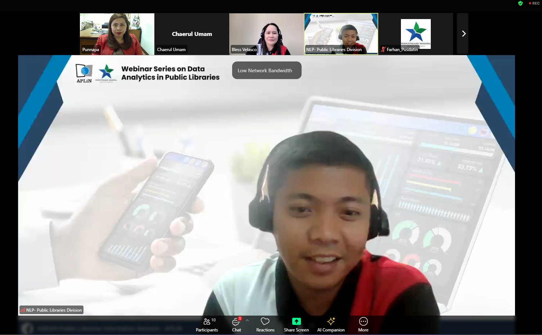Expand the chevron beside Chat
This screenshot has width=542, height=335.
(x=247, y=321)
